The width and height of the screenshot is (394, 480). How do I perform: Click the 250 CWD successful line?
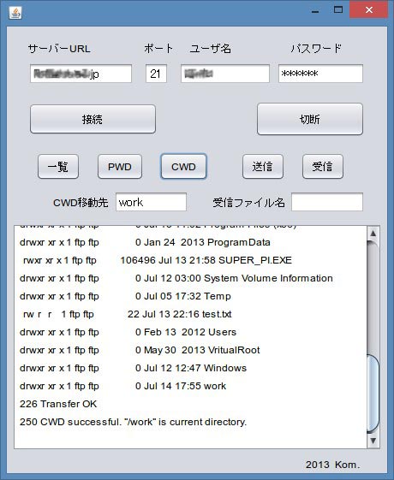tap(133, 422)
